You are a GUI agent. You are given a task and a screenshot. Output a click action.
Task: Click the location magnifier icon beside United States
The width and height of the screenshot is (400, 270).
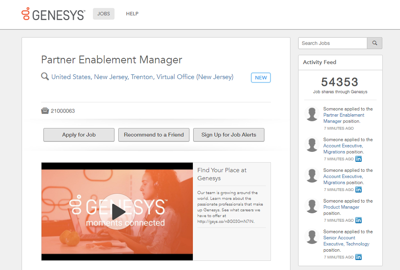click(x=45, y=76)
